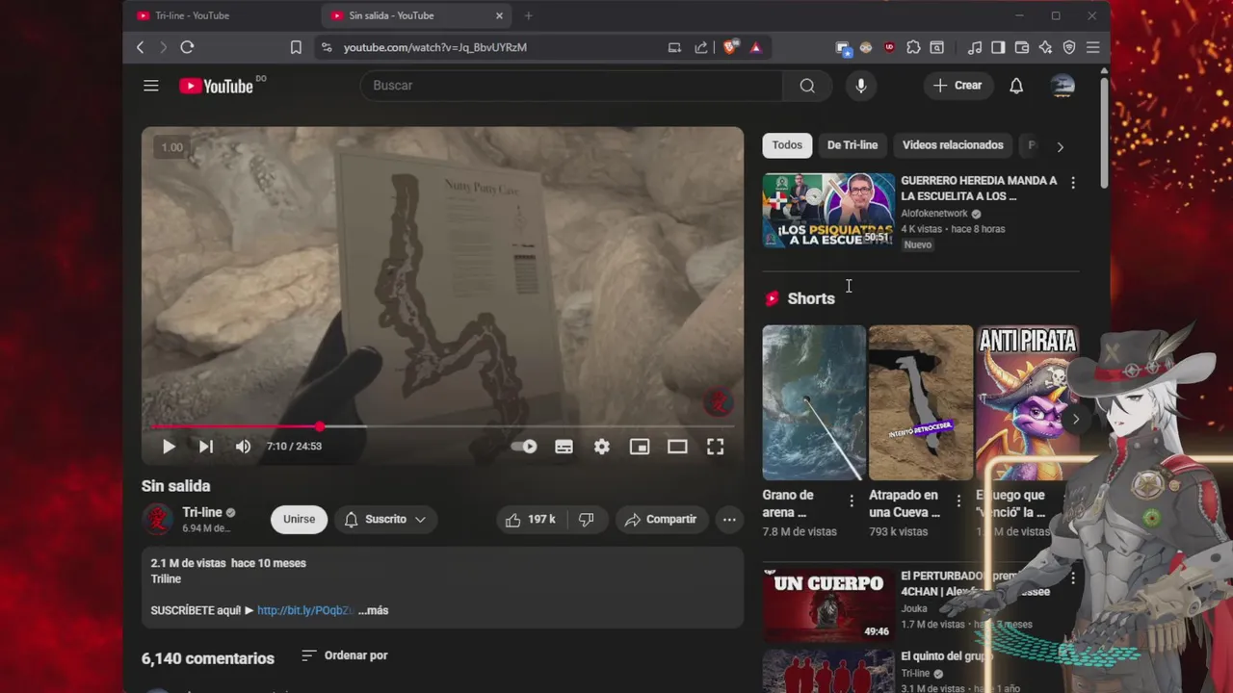Open the bit.ly link in the description
Viewport: 1233px width, 693px height.
pyautogui.click(x=304, y=610)
